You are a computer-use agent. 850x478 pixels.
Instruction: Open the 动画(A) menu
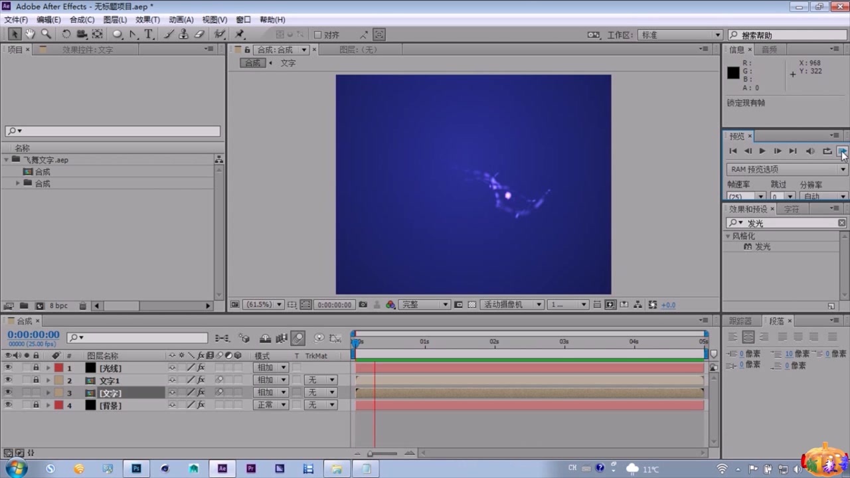point(181,20)
